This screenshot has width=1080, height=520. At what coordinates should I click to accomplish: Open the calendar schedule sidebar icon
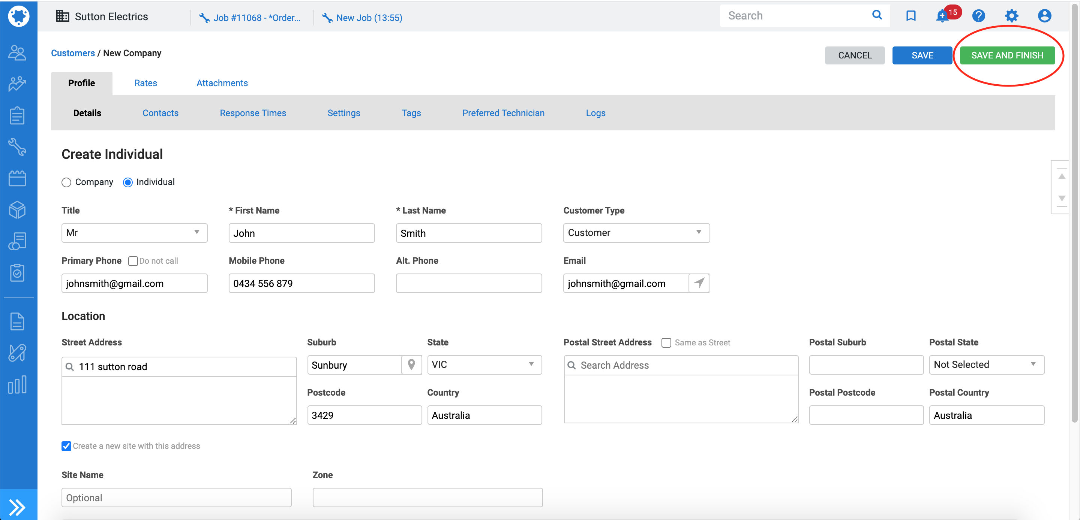click(17, 178)
